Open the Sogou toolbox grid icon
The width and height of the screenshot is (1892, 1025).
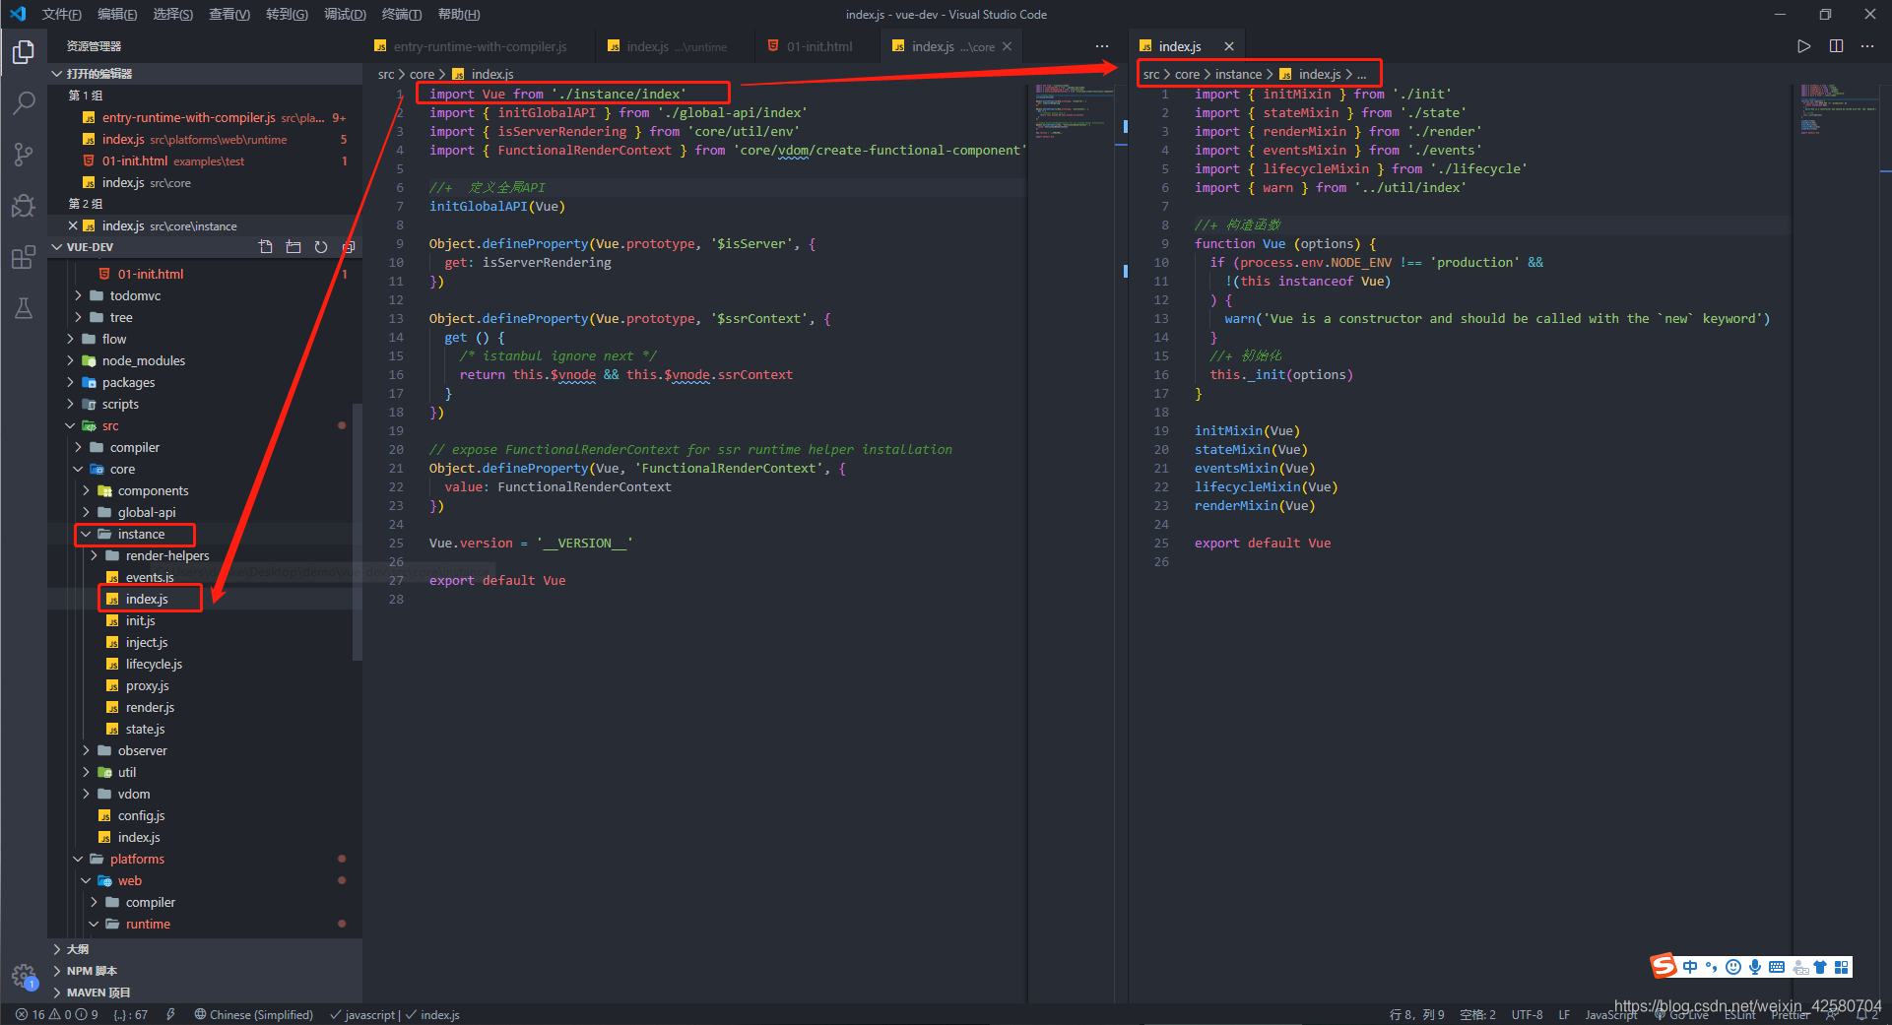[x=1842, y=967]
